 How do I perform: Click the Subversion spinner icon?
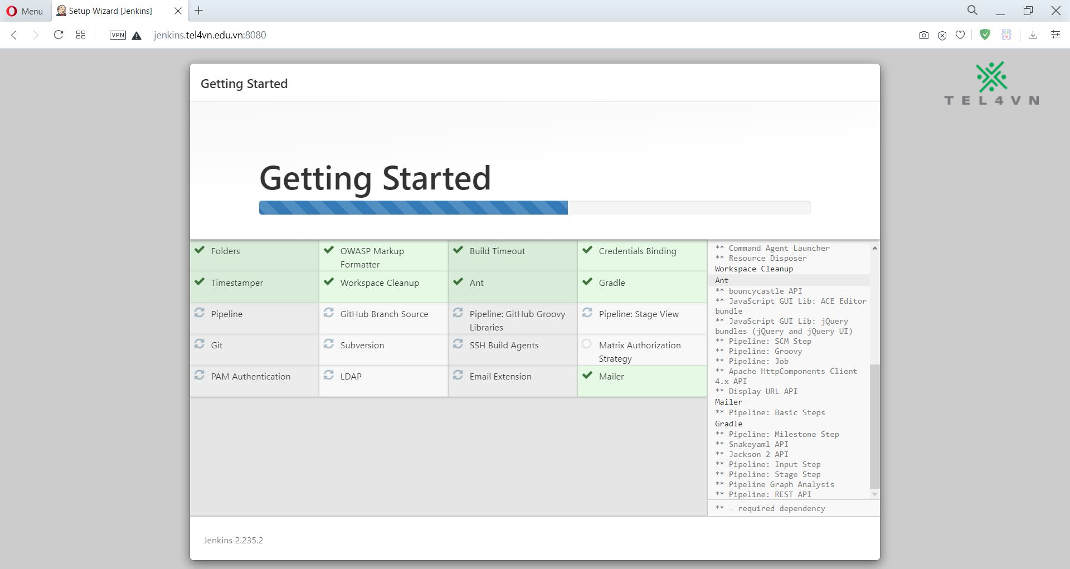tap(329, 344)
